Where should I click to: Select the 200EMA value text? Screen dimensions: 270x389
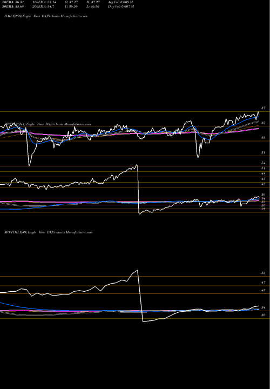[x=43, y=6]
